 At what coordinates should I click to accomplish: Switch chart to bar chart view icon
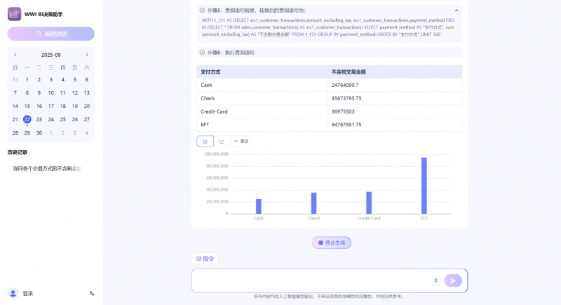point(205,141)
